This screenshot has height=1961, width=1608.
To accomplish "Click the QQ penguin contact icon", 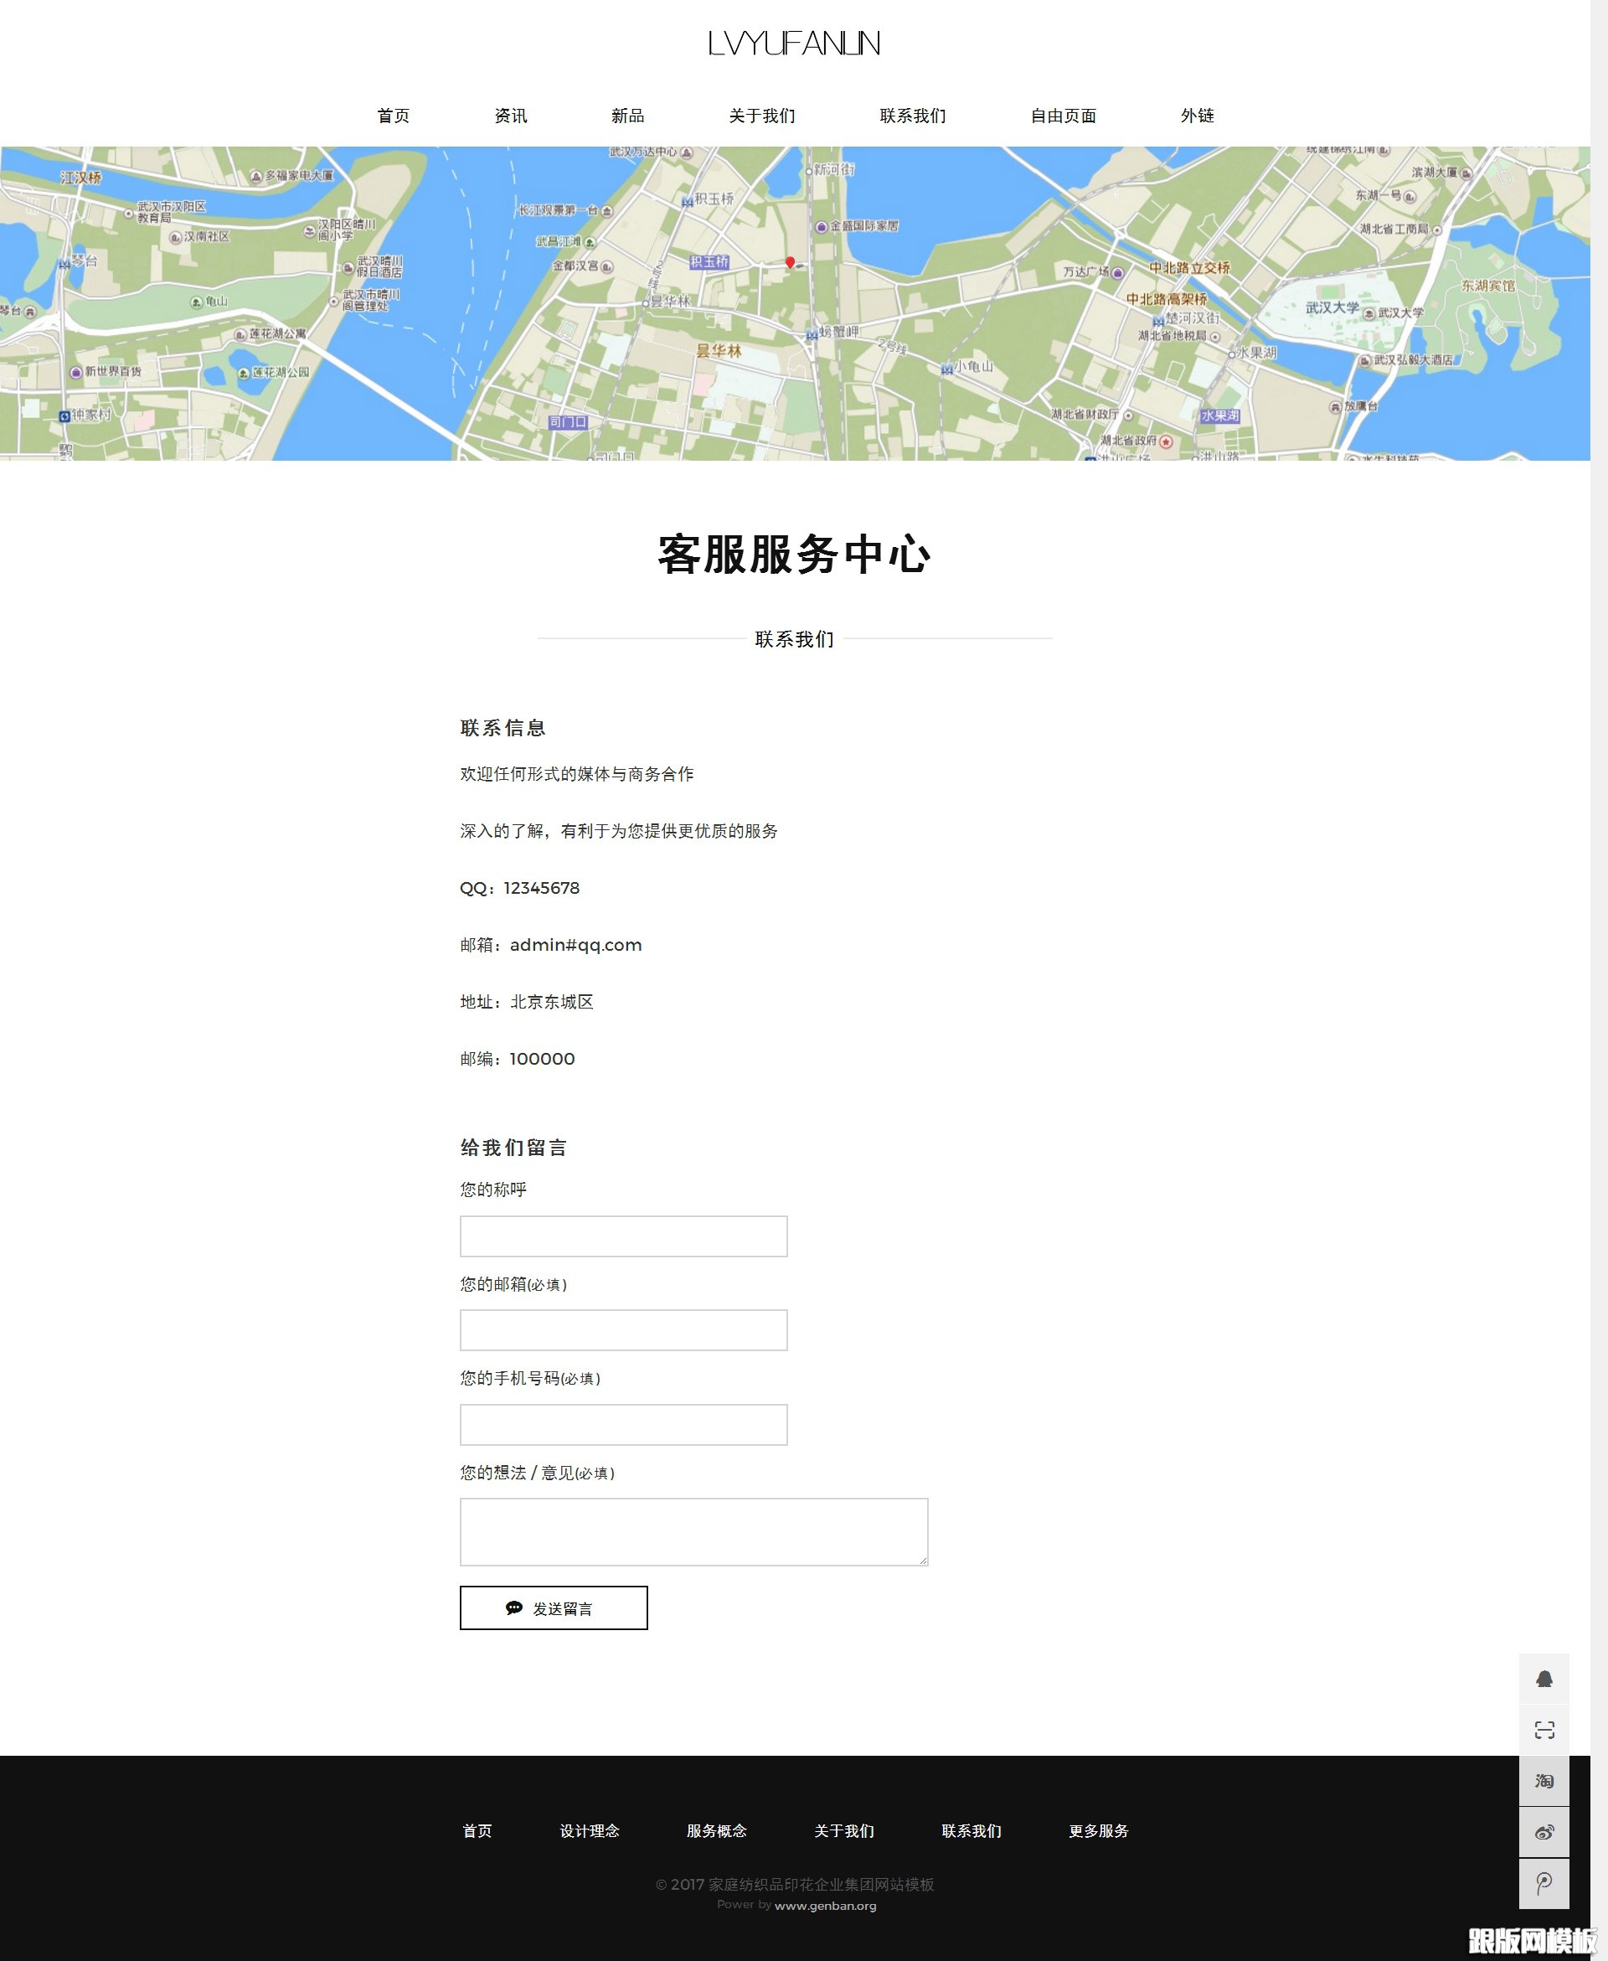I will [x=1546, y=1680].
